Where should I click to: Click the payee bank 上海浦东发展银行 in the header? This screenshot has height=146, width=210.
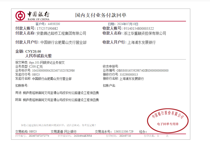141,42
